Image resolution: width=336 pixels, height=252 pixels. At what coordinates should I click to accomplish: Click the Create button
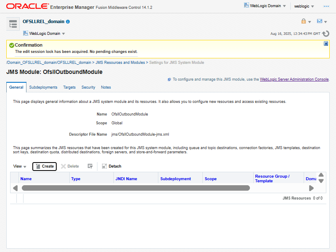(x=45, y=166)
